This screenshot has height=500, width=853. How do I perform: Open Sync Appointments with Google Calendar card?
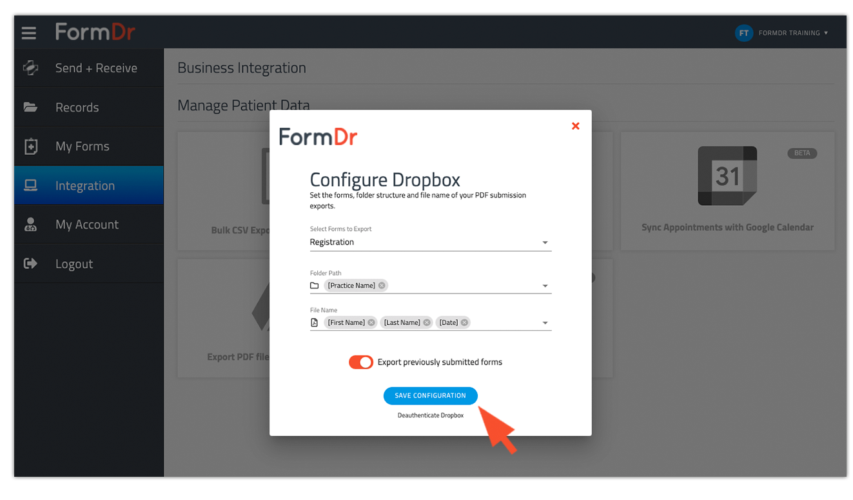point(727,191)
